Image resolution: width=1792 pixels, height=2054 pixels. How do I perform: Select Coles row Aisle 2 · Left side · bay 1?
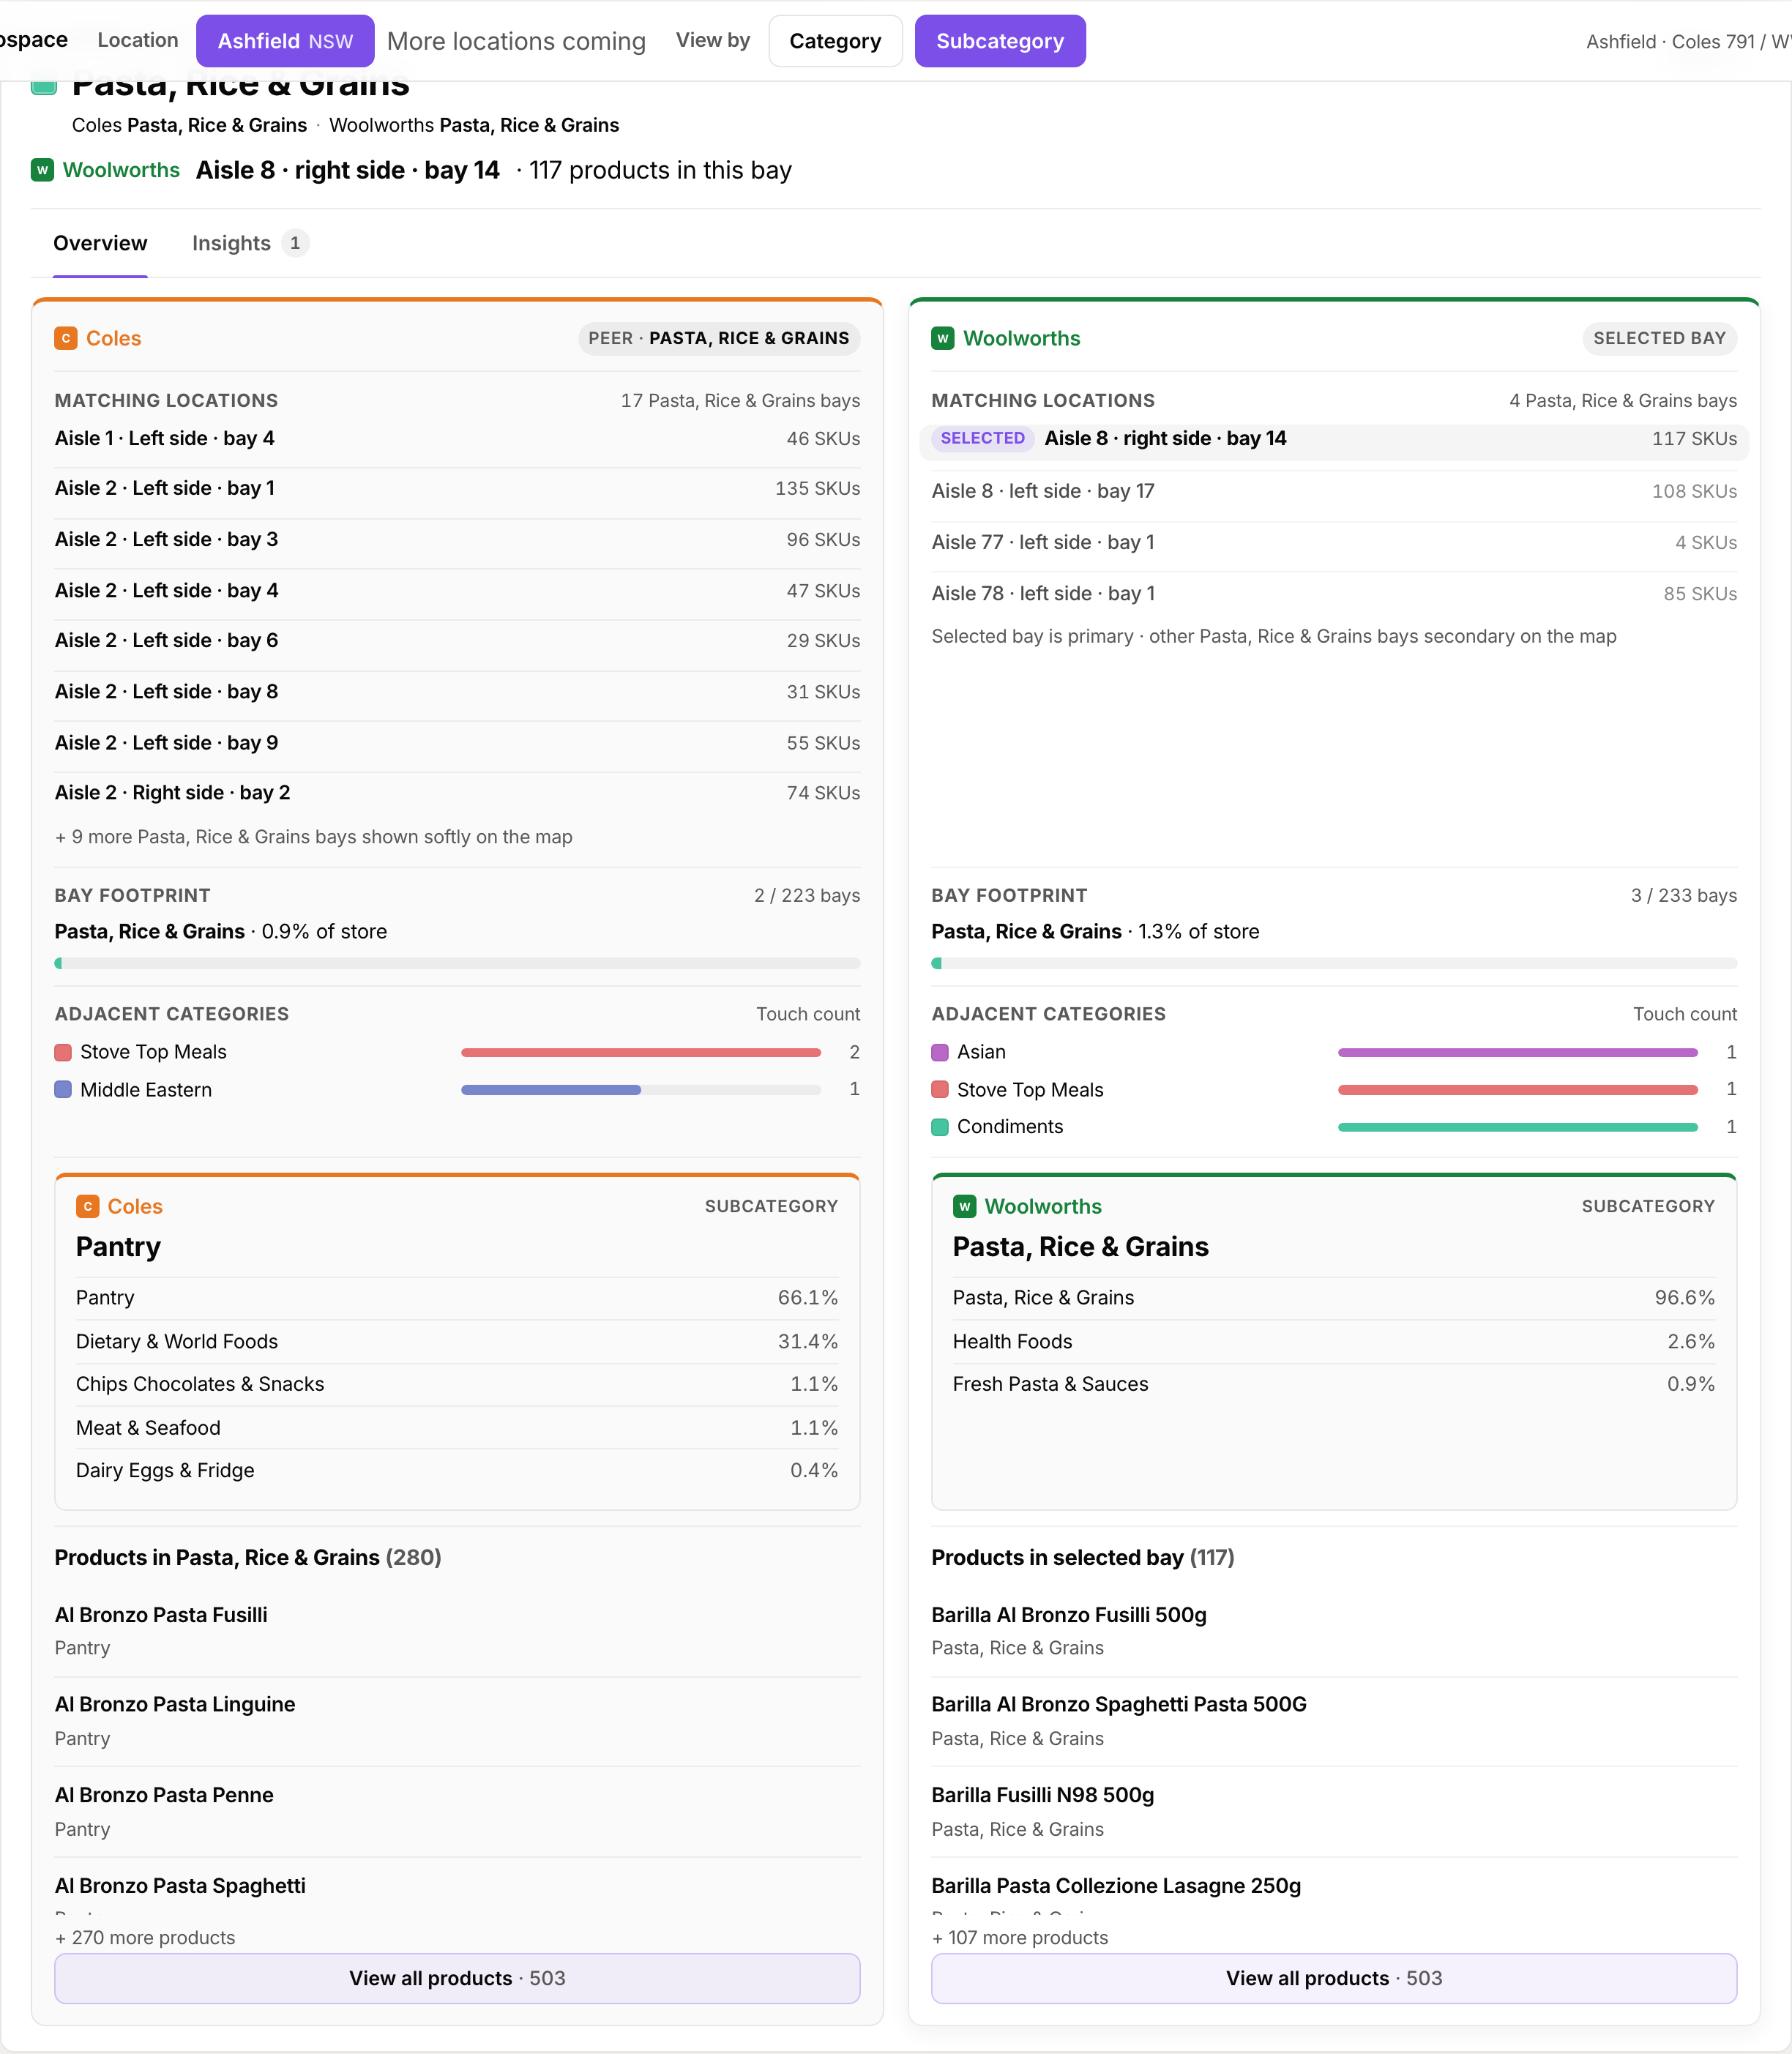(x=457, y=488)
